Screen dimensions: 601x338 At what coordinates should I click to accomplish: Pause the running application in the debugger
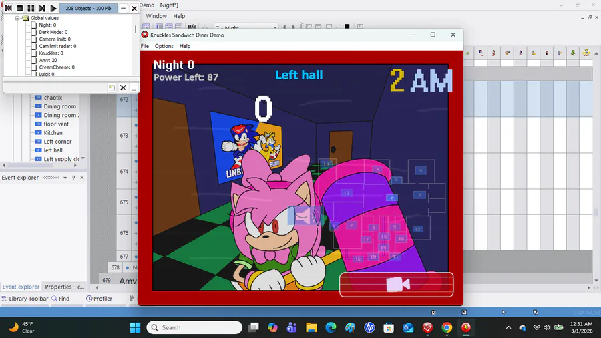pyautogui.click(x=31, y=8)
